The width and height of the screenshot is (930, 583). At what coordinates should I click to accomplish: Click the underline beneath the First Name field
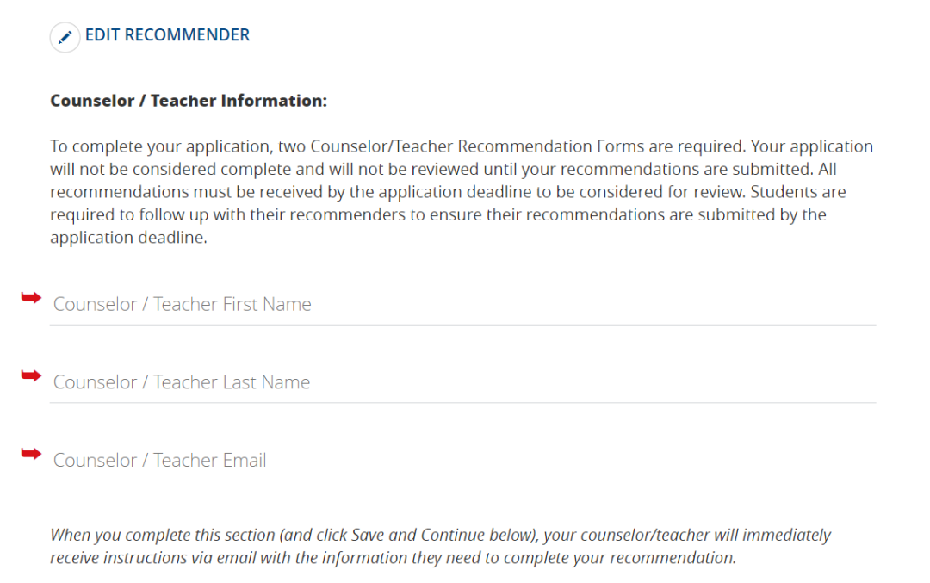coord(462,325)
